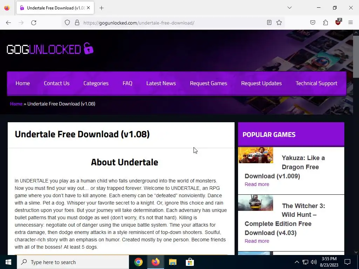359x269 pixels.
Task: Click the About Undertale heading
Action: click(124, 162)
